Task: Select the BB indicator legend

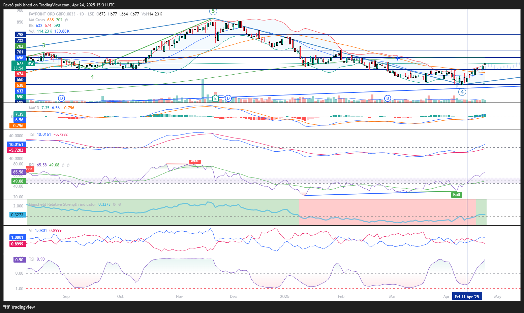Action: tap(31, 26)
